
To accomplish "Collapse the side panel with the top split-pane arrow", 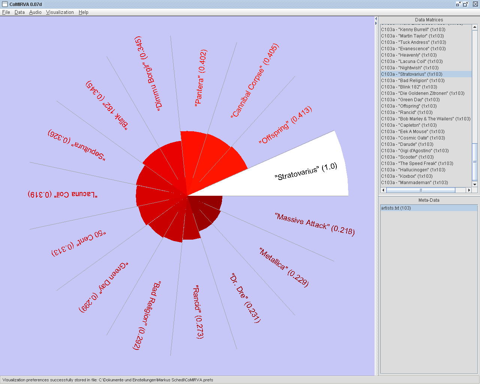I will pyautogui.click(x=376, y=19).
